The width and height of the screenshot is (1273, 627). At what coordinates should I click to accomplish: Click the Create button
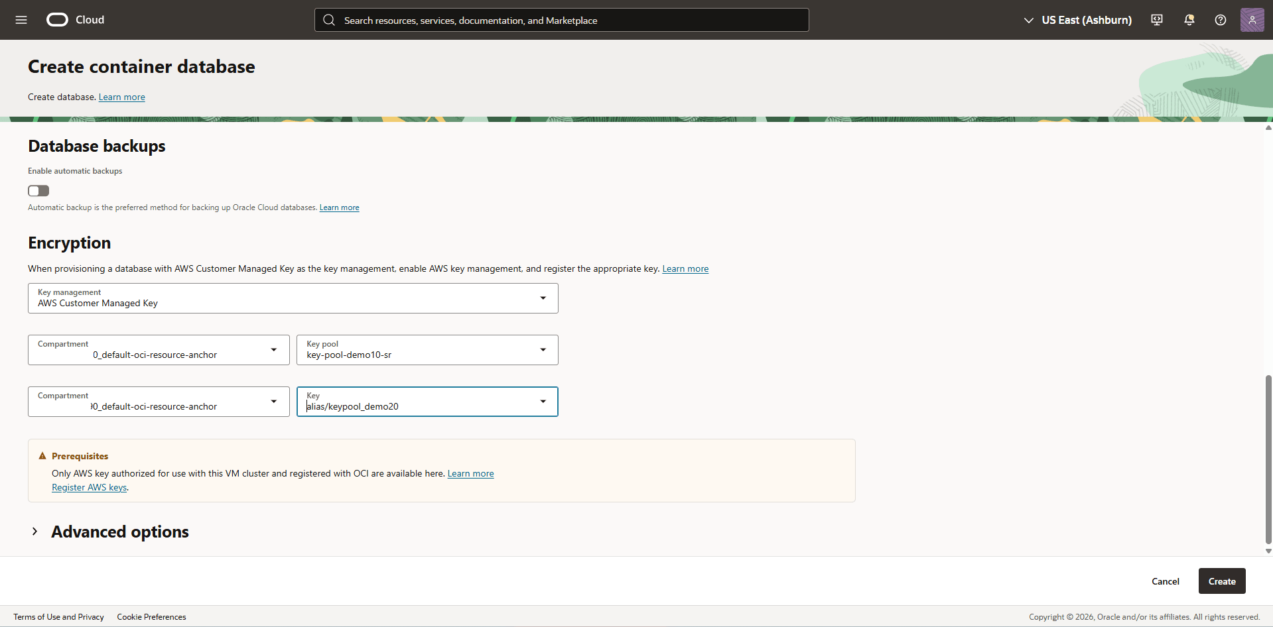pyautogui.click(x=1222, y=581)
